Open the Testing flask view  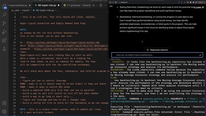[x=4, y=49]
